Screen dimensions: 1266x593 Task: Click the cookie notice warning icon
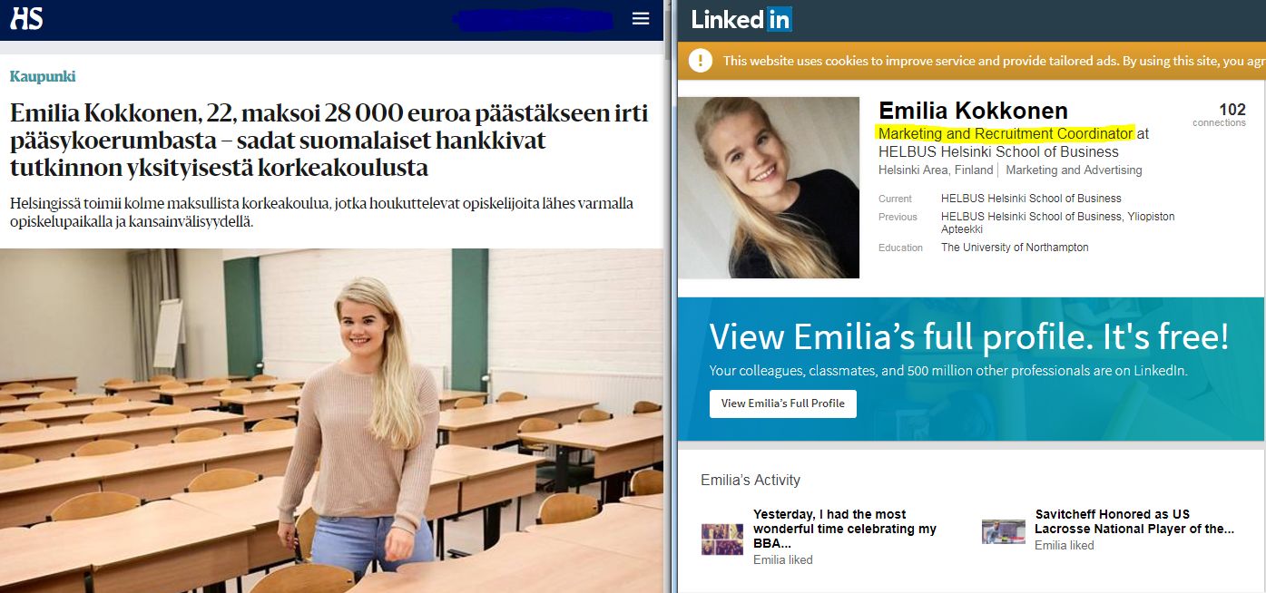point(701,61)
